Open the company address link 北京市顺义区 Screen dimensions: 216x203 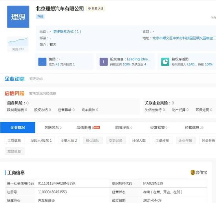[184, 38]
